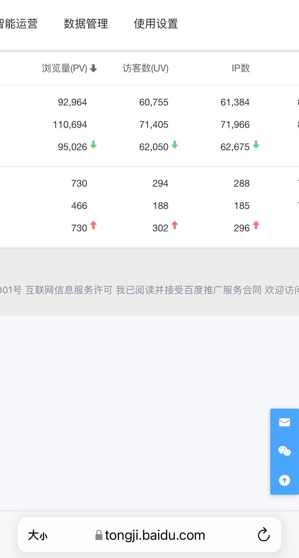Click the mail envelope icon in floating sidebar

click(x=284, y=422)
